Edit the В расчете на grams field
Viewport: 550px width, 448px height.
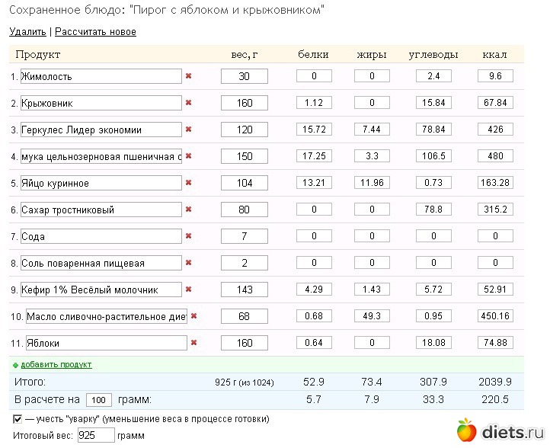point(99,400)
